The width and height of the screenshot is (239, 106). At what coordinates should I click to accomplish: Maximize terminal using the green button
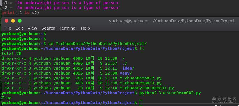[x=20, y=21]
